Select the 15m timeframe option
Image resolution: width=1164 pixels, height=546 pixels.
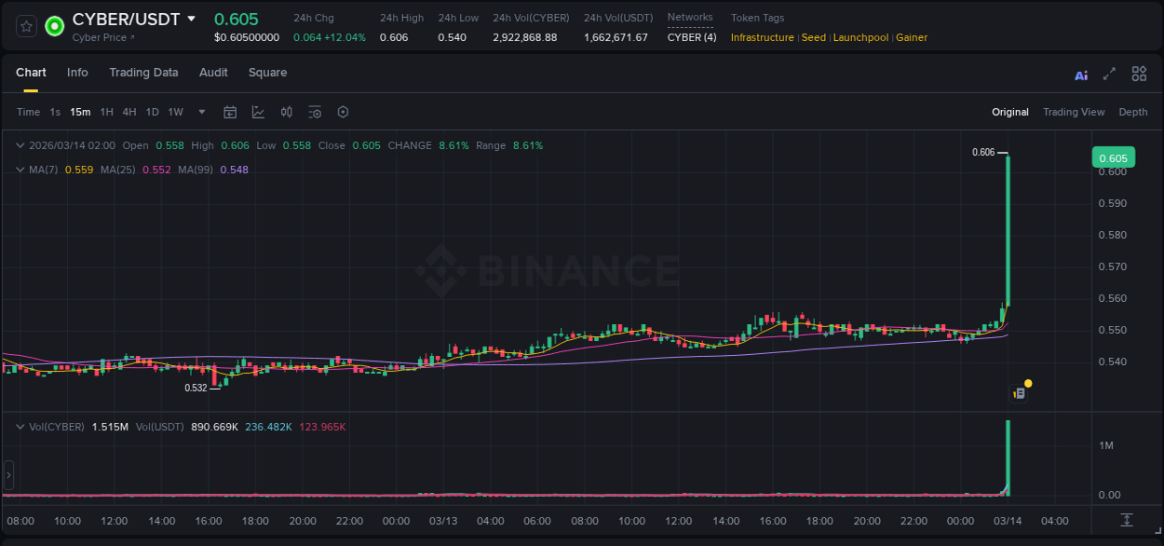tap(80, 112)
